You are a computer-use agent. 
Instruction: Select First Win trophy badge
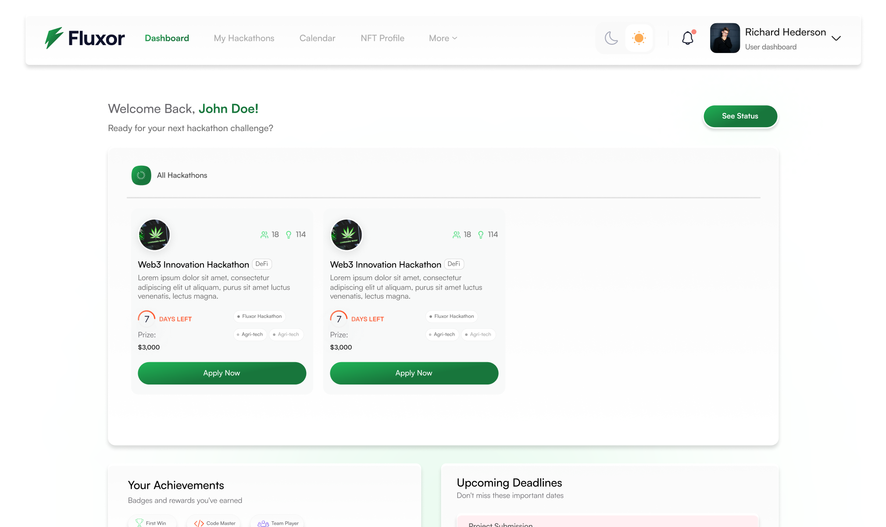139,523
